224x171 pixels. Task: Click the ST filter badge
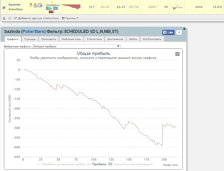tap(51, 12)
